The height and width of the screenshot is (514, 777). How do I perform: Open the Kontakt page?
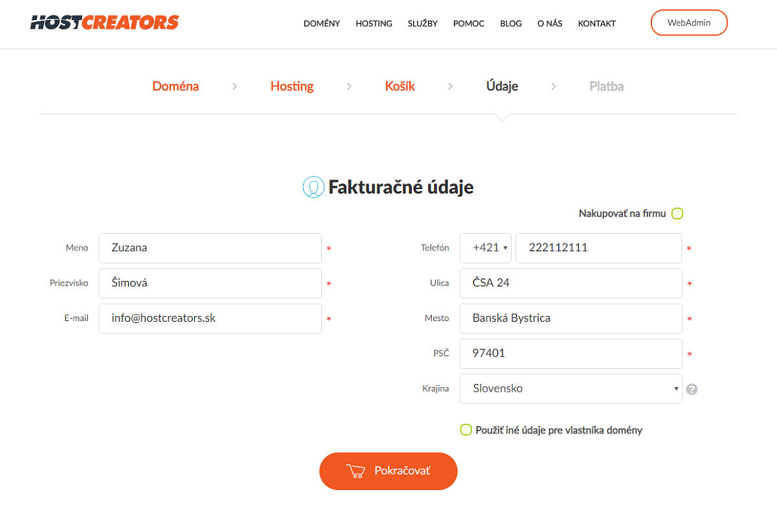597,23
